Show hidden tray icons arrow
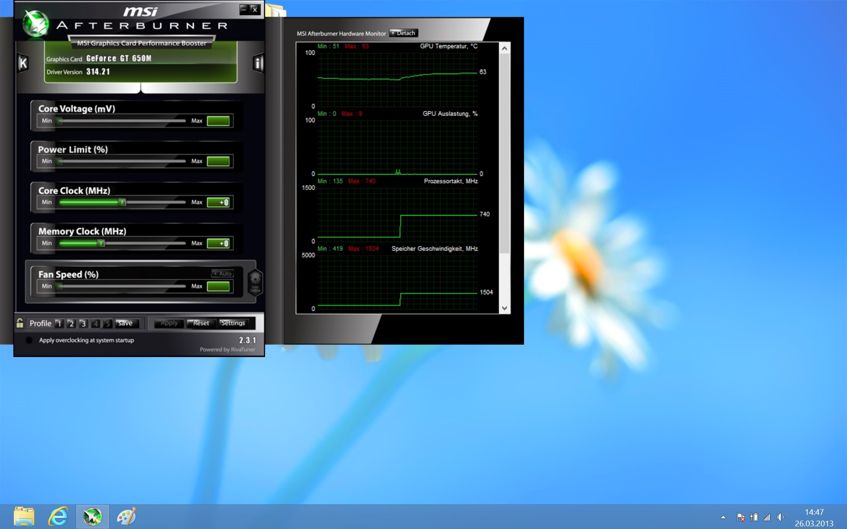The width and height of the screenshot is (847, 529). (723, 517)
